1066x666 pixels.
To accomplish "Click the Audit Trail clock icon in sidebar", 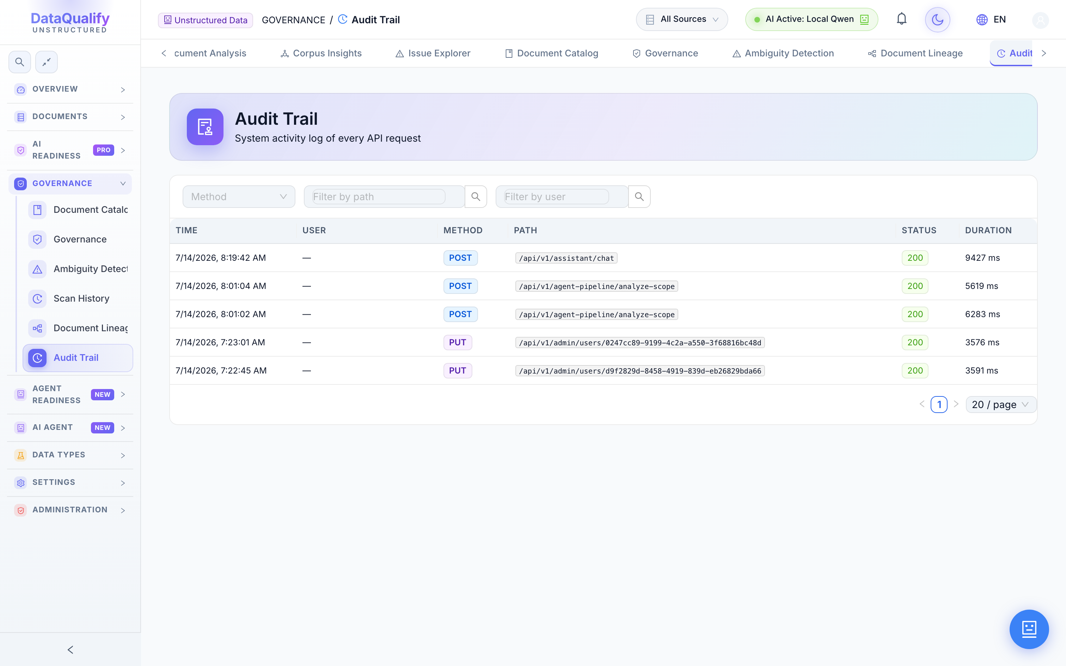I will pos(37,358).
